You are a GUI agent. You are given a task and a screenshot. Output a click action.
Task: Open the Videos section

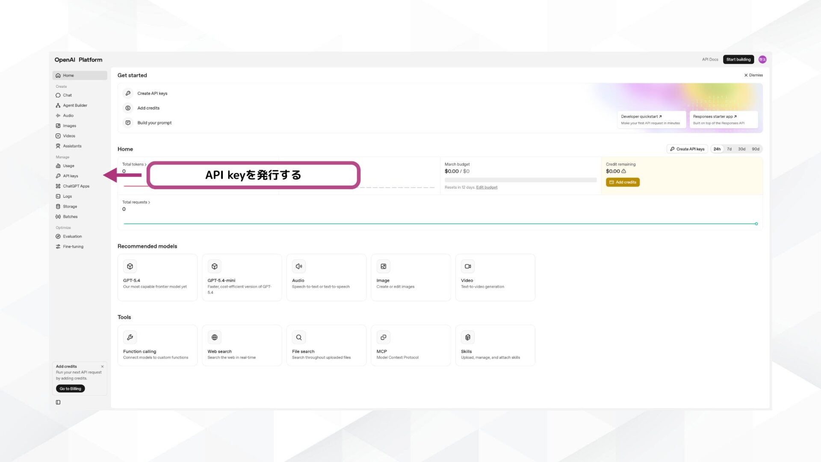tap(68, 136)
